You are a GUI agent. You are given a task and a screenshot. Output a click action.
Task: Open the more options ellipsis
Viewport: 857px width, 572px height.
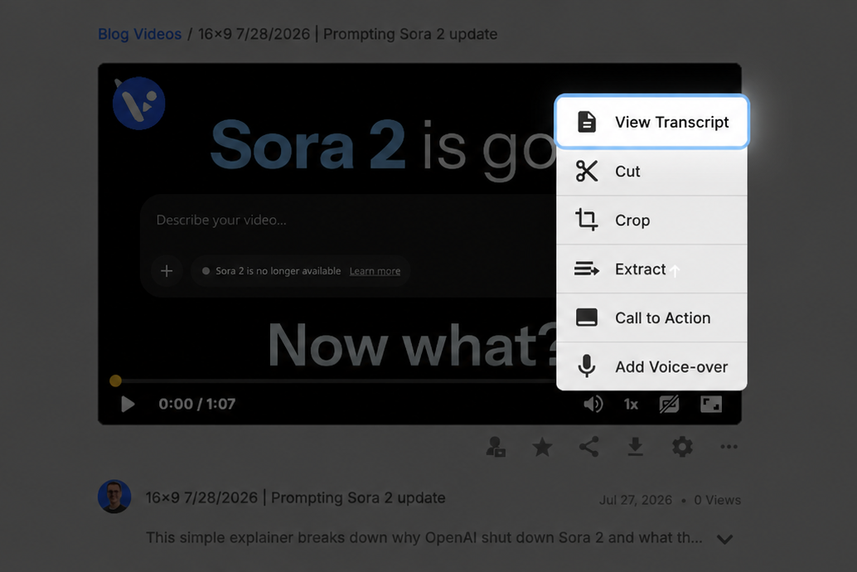pos(729,447)
